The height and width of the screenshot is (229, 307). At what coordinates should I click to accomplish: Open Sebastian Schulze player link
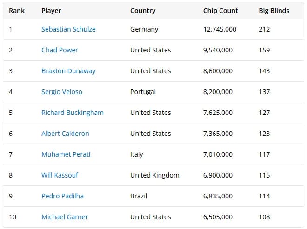[x=68, y=29]
